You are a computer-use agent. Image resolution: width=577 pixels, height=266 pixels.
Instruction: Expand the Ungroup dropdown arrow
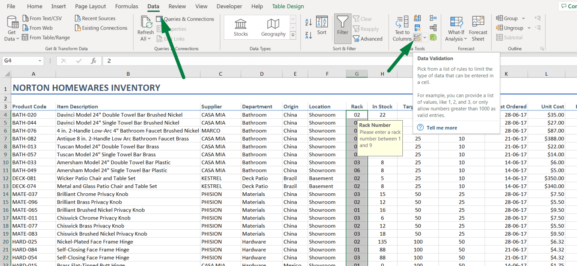coord(529,28)
